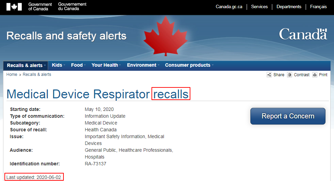The image size is (334, 181).
Task: Click the Canadian flag icon
Action: pos(14,7)
